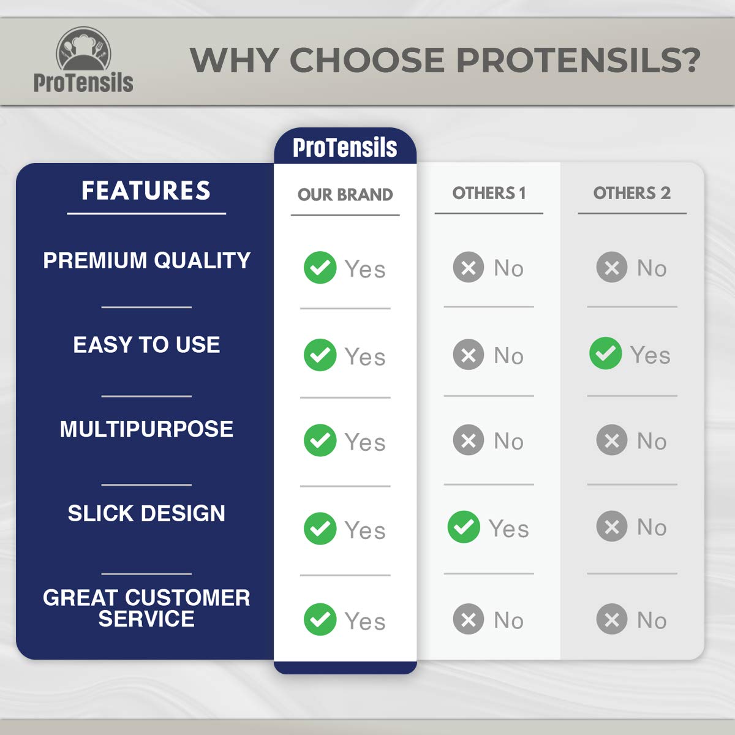Viewport: 735px width, 735px height.
Task: Click gray X for Great Customer Service Others 1
Action: point(469,620)
